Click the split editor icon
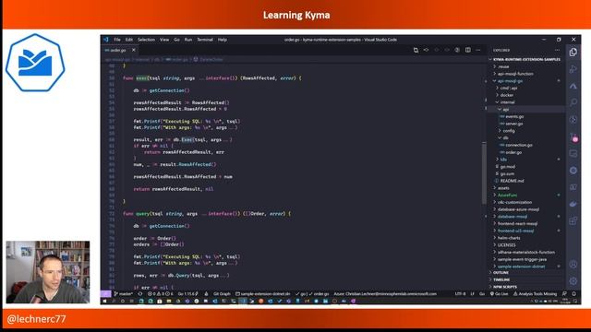Screen dimensions: 591x332 tap(468, 50)
